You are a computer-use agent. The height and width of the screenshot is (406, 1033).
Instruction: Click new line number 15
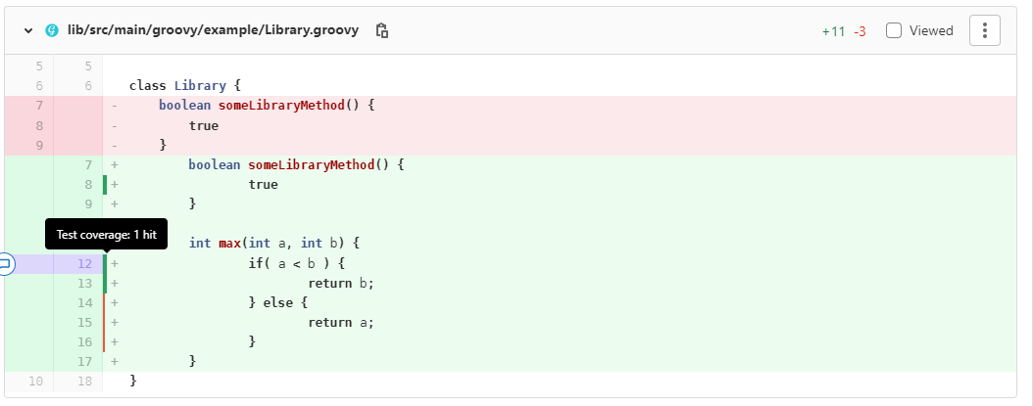click(84, 323)
